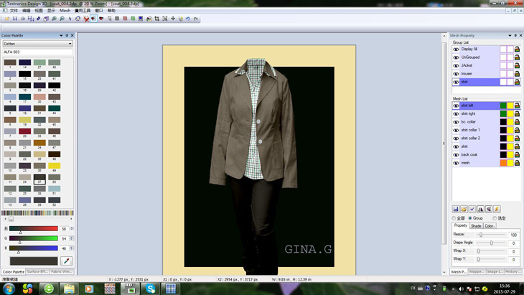Open the 文件 menu
This screenshot has width=524, height=295.
(14, 11)
